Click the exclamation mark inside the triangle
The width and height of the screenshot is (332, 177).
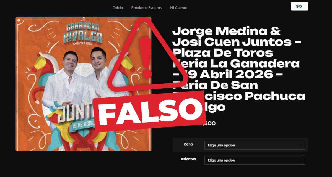click(x=146, y=57)
